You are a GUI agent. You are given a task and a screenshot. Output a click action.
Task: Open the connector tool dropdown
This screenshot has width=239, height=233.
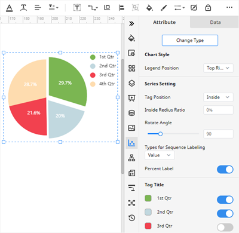pyautogui.click(x=93, y=8)
